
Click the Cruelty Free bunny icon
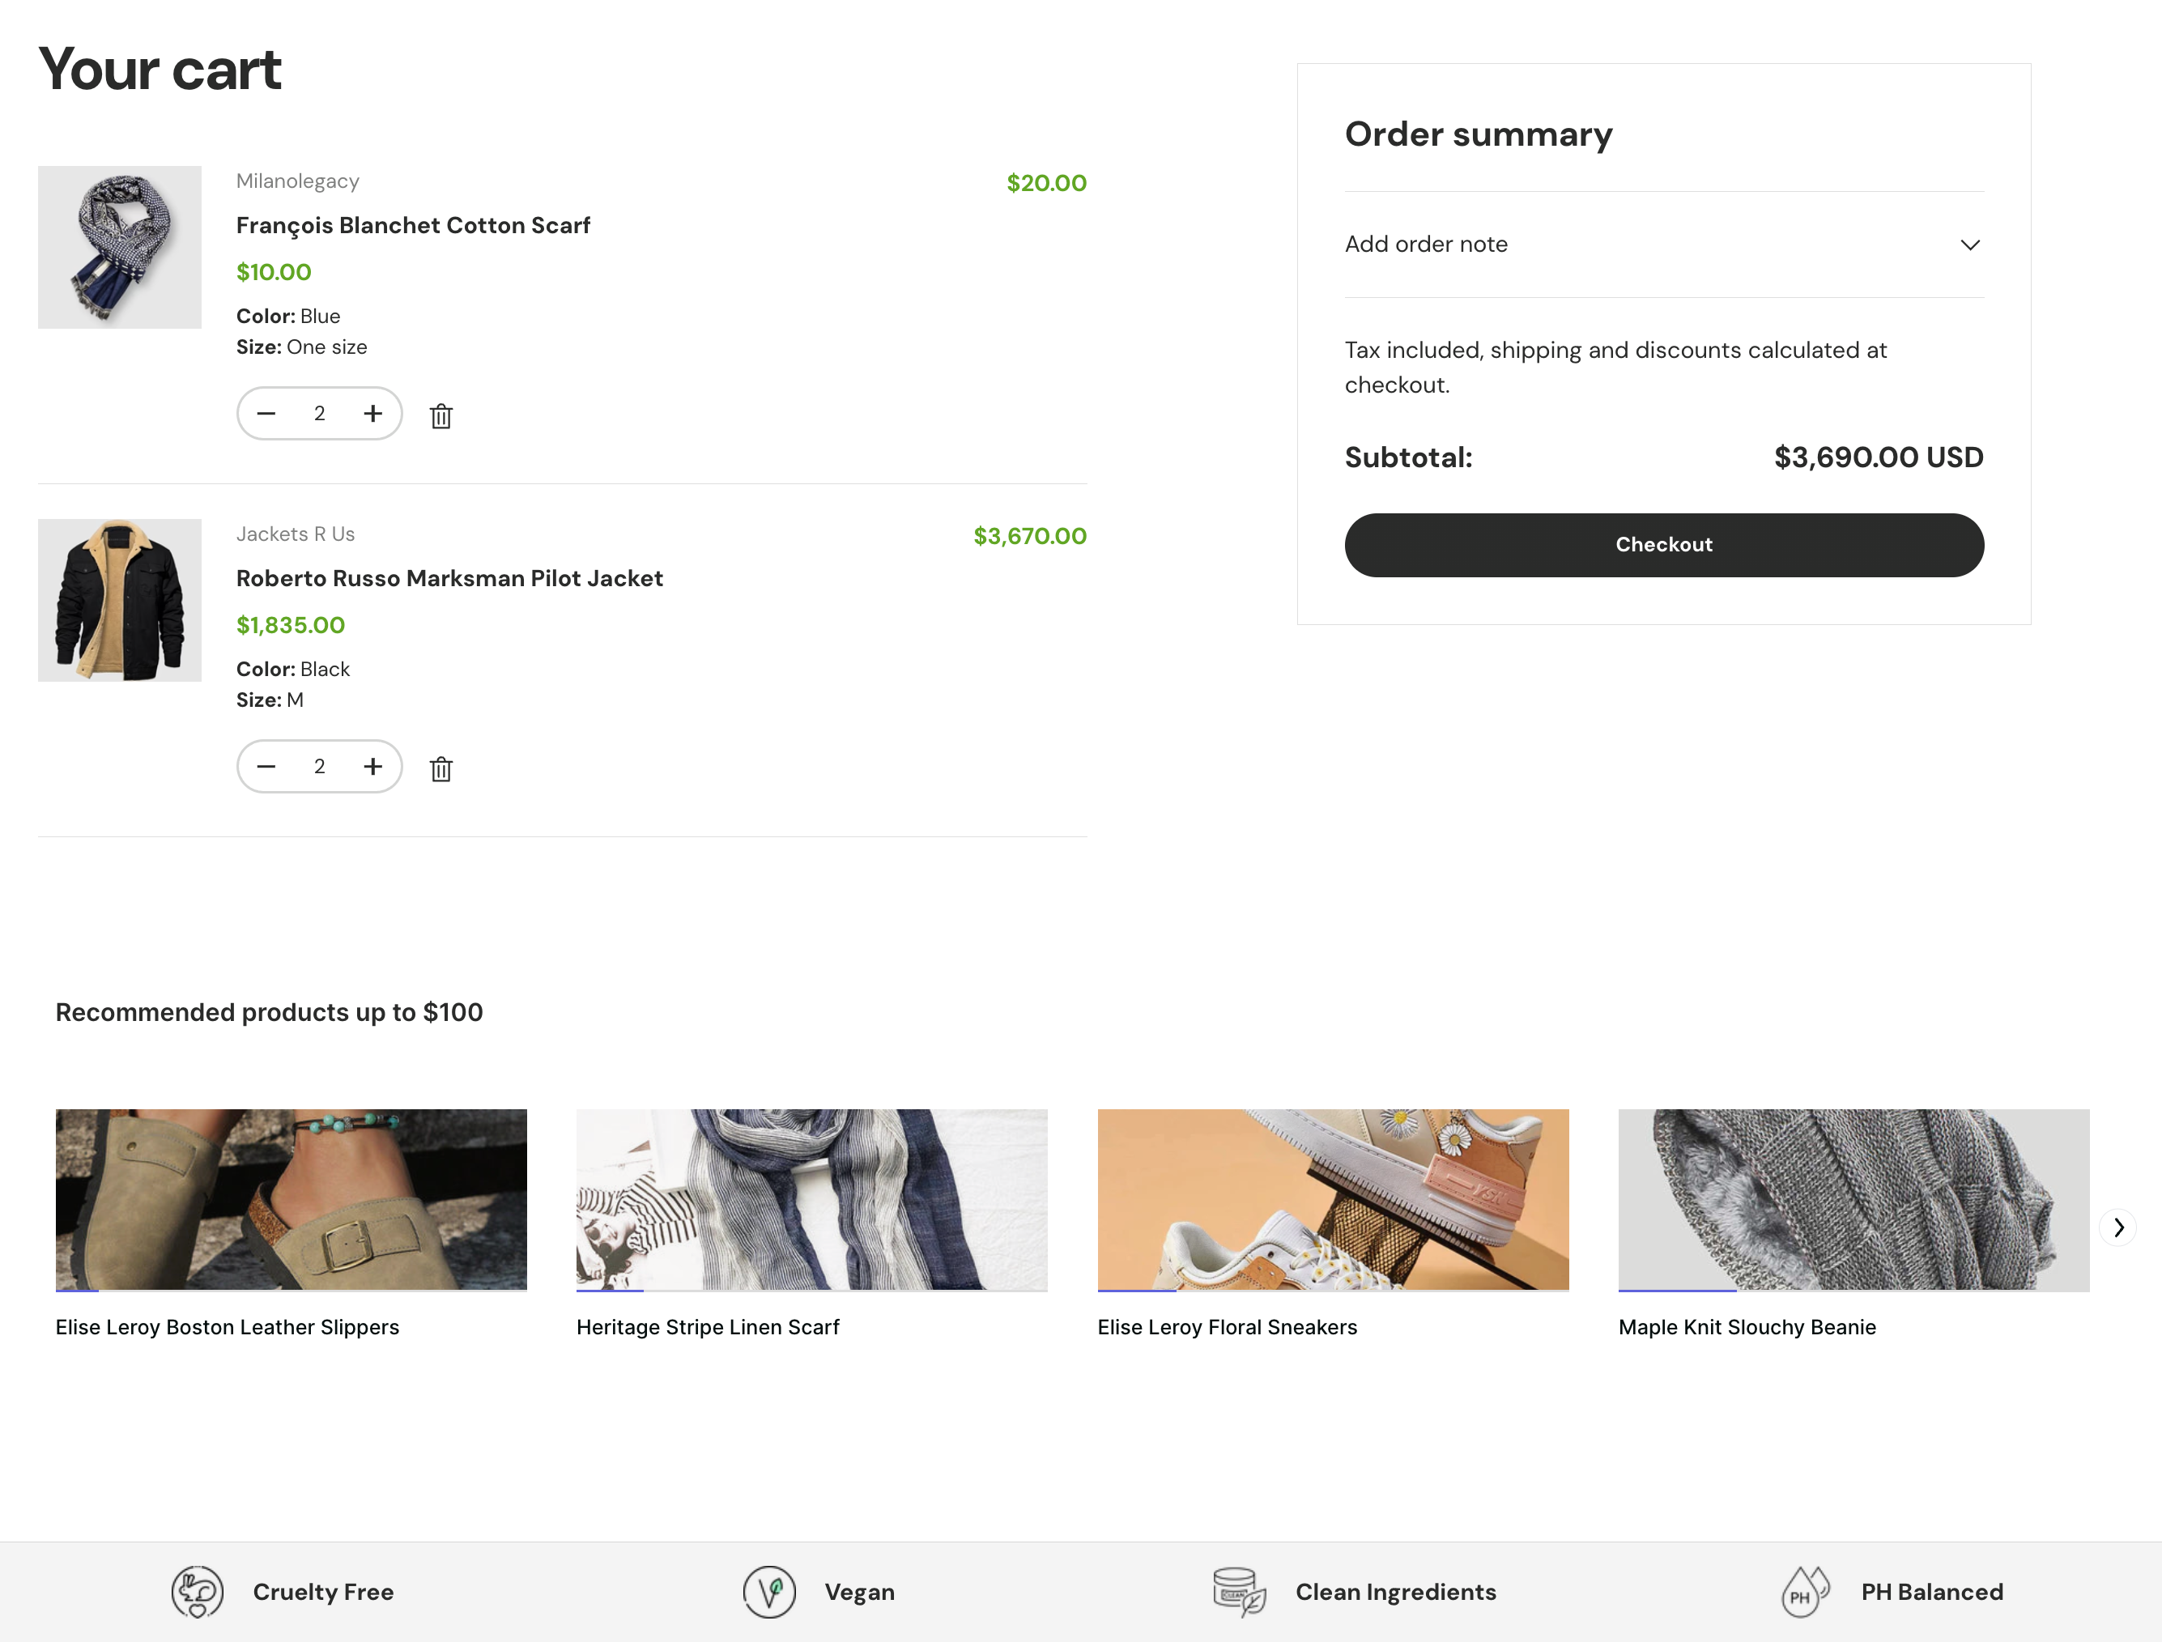(198, 1591)
